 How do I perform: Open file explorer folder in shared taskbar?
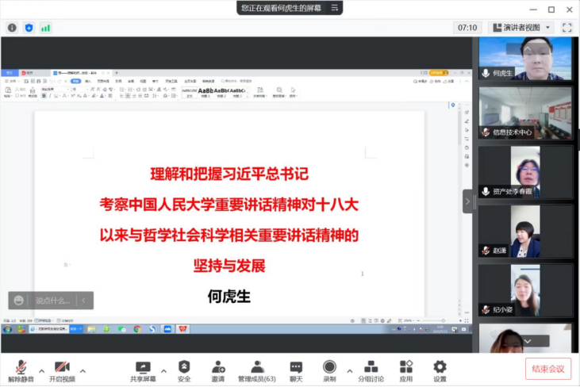(91, 329)
